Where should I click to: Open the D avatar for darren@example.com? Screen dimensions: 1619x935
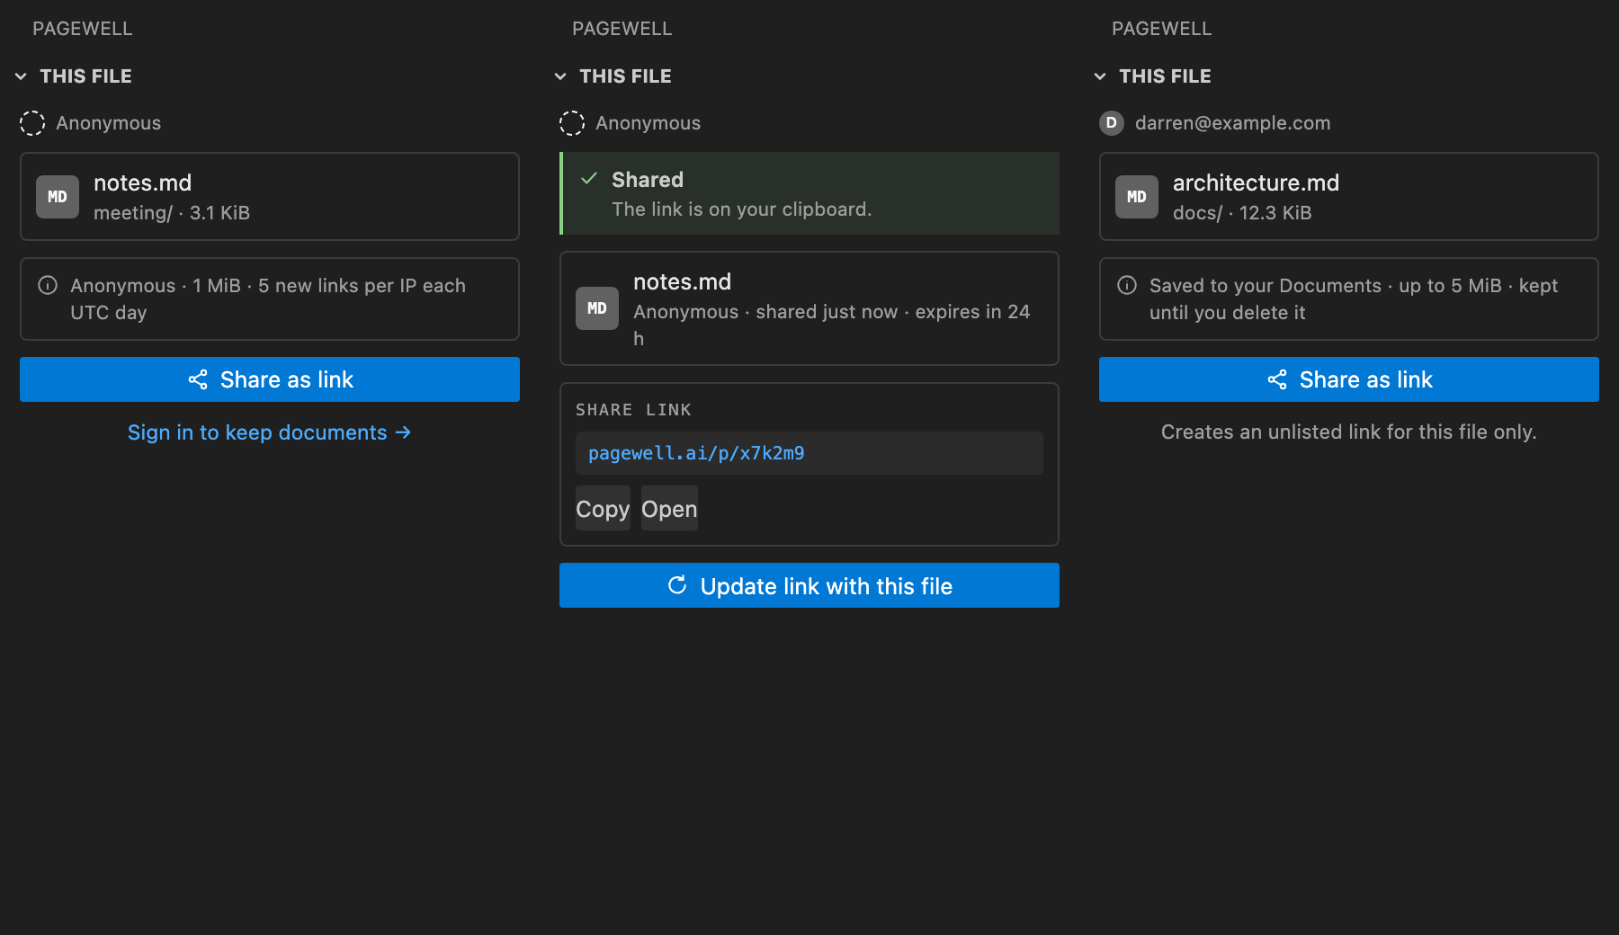coord(1112,123)
